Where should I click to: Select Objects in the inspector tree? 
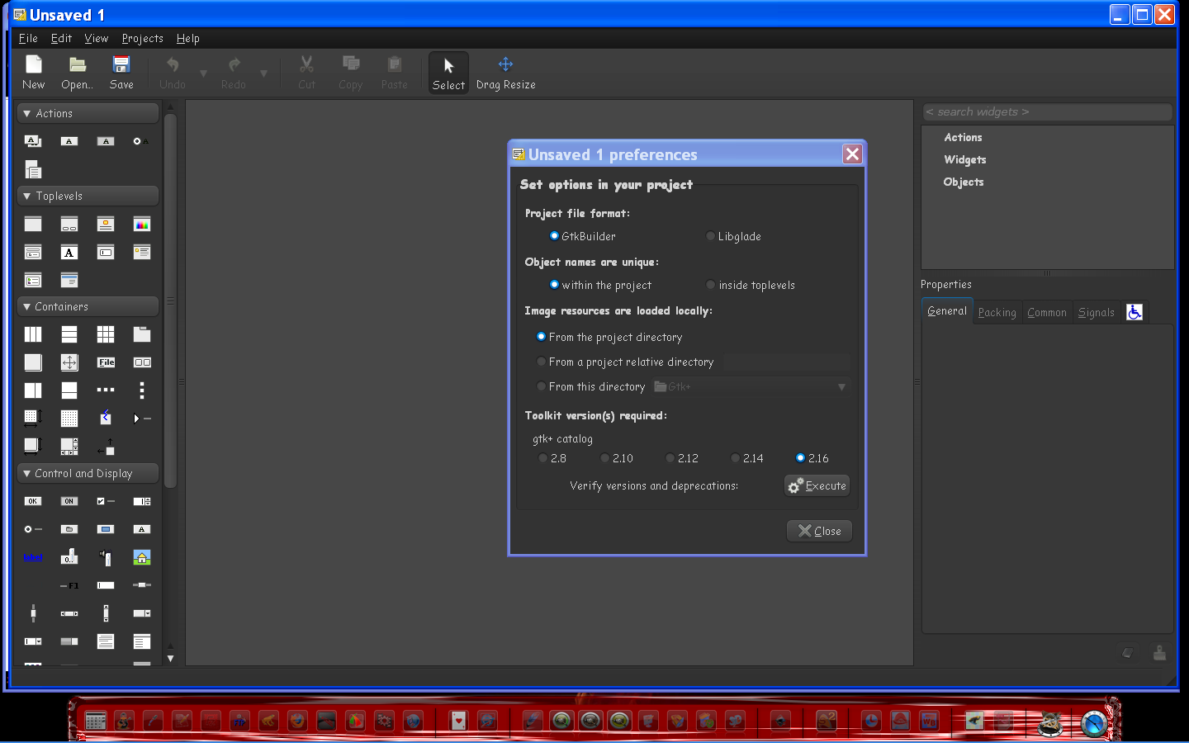pos(964,182)
